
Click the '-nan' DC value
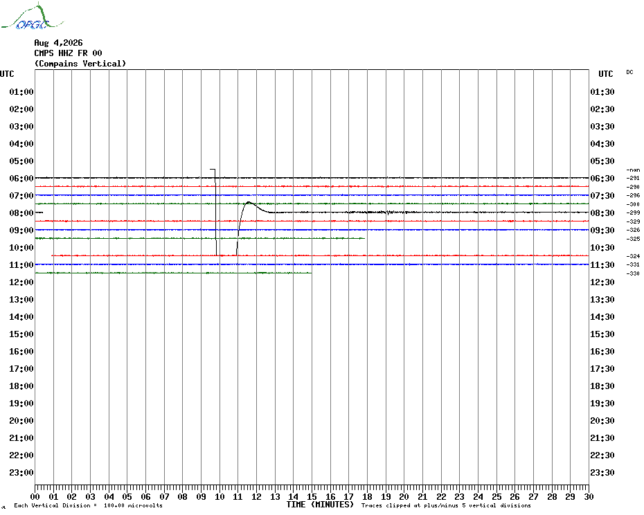point(633,170)
